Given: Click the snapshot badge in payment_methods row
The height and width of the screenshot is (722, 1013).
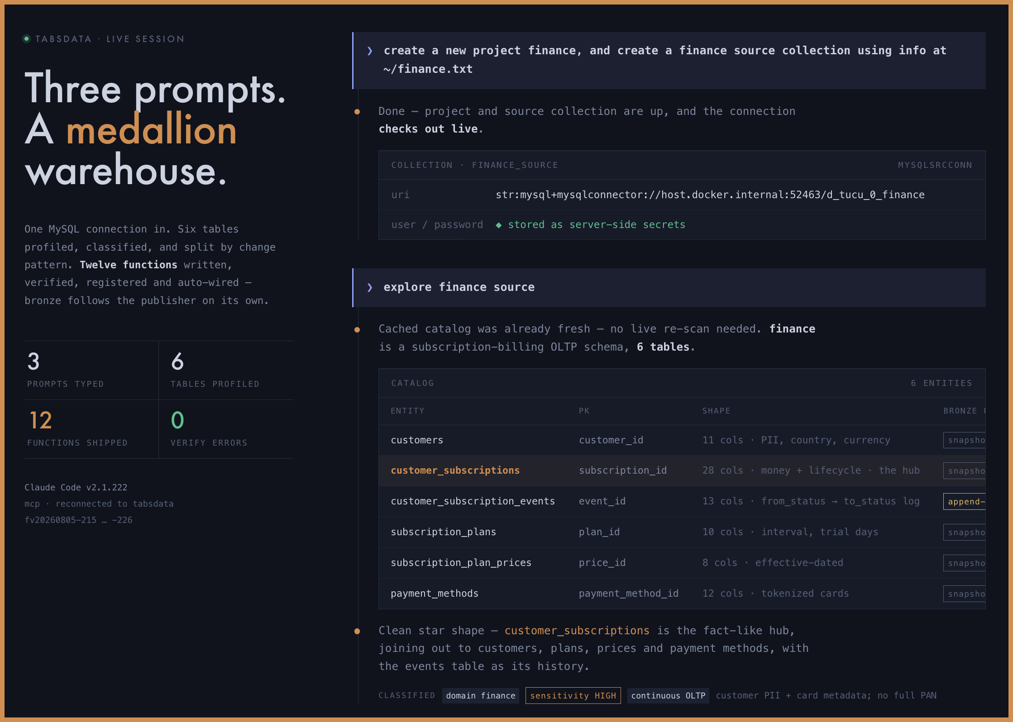Looking at the screenshot, I should 964,594.
